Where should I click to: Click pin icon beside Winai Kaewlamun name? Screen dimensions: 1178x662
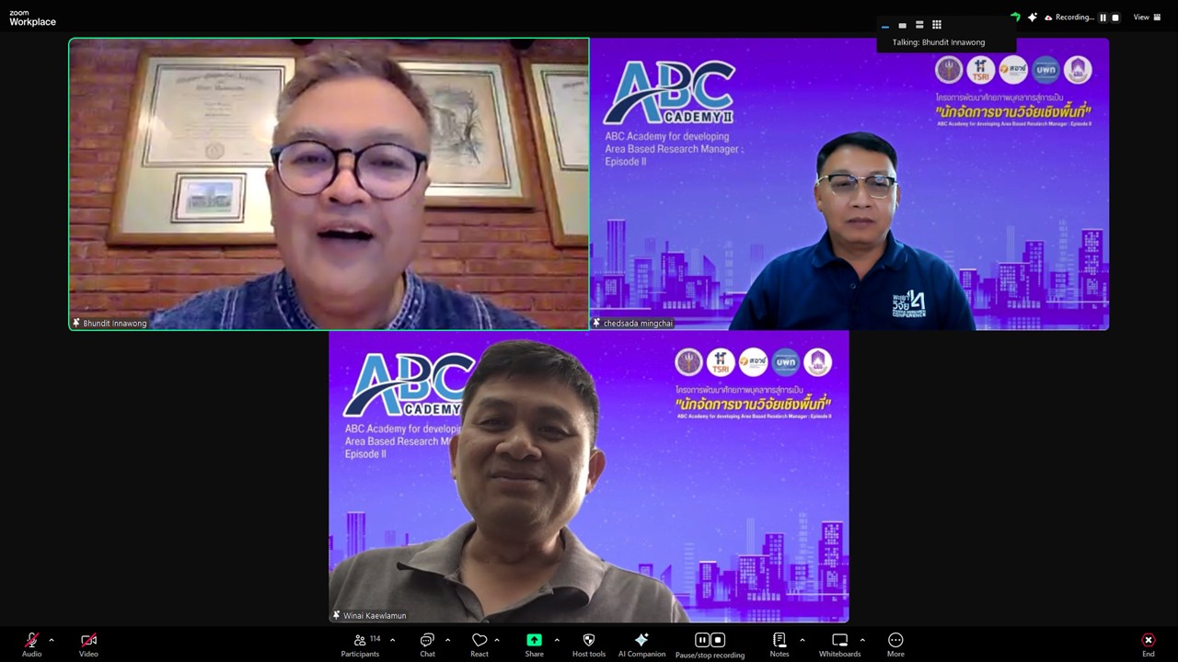pyautogui.click(x=336, y=616)
